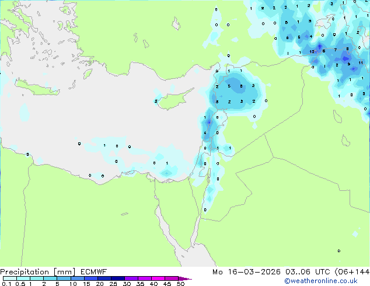The height and width of the screenshot is (286, 370).
Task: Select the 1–2 mm legend swatch
Action: (x=37, y=278)
